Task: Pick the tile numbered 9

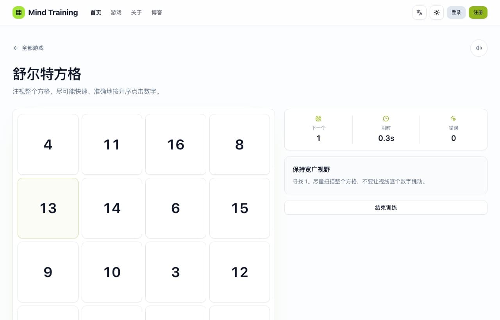Action: [x=48, y=272]
